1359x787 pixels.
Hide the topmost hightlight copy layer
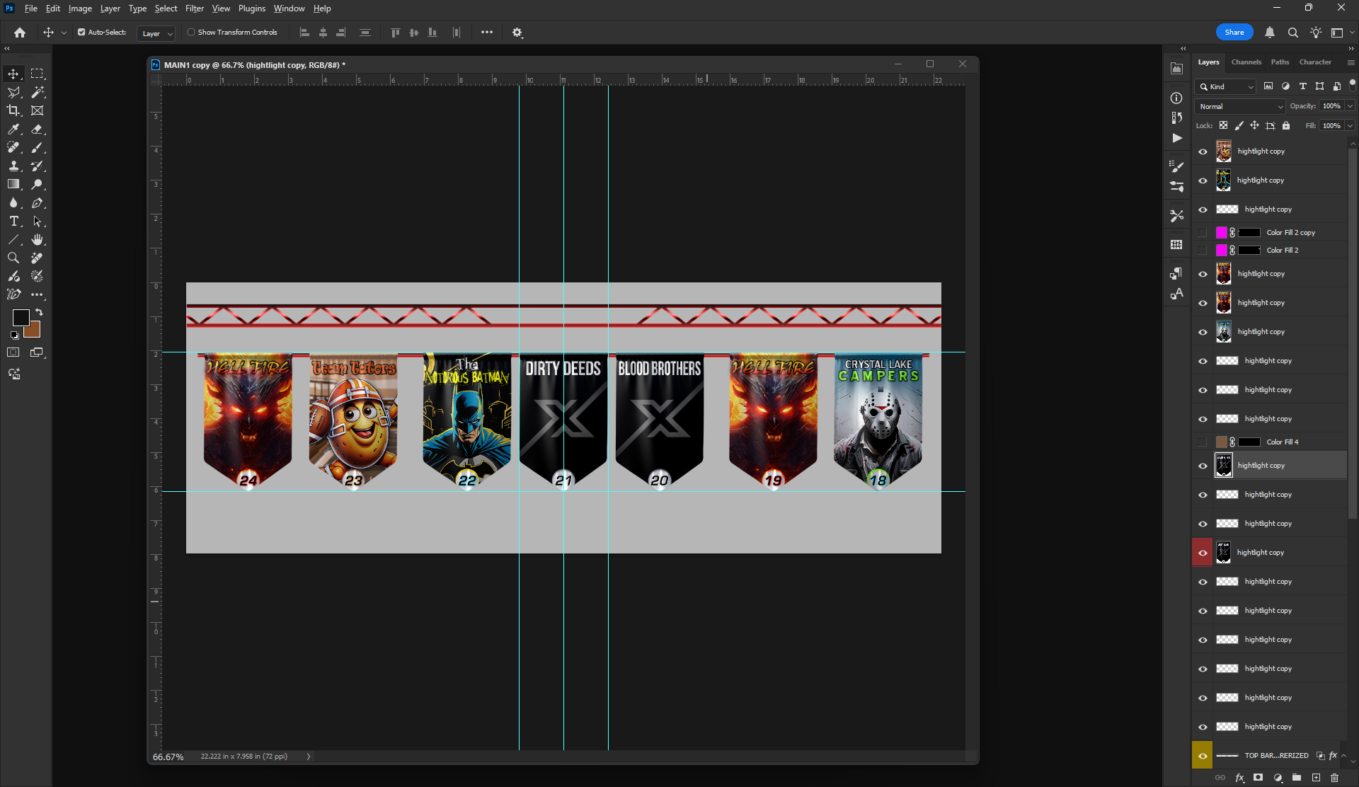tap(1203, 151)
